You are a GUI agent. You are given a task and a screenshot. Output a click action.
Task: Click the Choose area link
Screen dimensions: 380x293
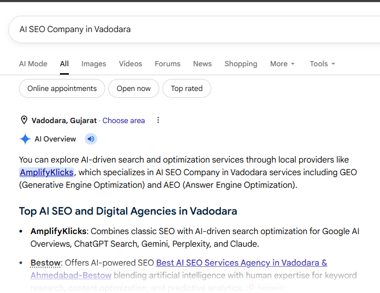pos(124,120)
